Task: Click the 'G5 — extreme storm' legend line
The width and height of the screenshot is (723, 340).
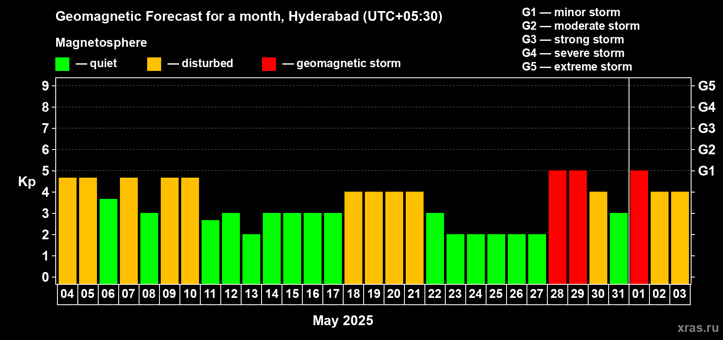Action: (x=577, y=67)
